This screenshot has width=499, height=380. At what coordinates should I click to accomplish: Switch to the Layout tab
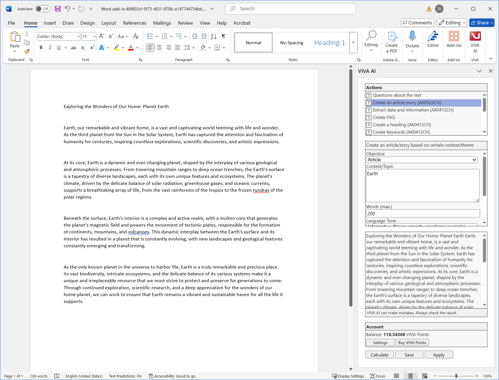pyautogui.click(x=108, y=23)
